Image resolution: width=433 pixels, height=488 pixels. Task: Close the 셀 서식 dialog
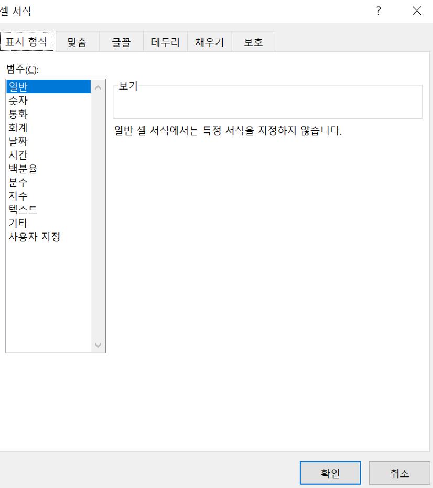(417, 11)
